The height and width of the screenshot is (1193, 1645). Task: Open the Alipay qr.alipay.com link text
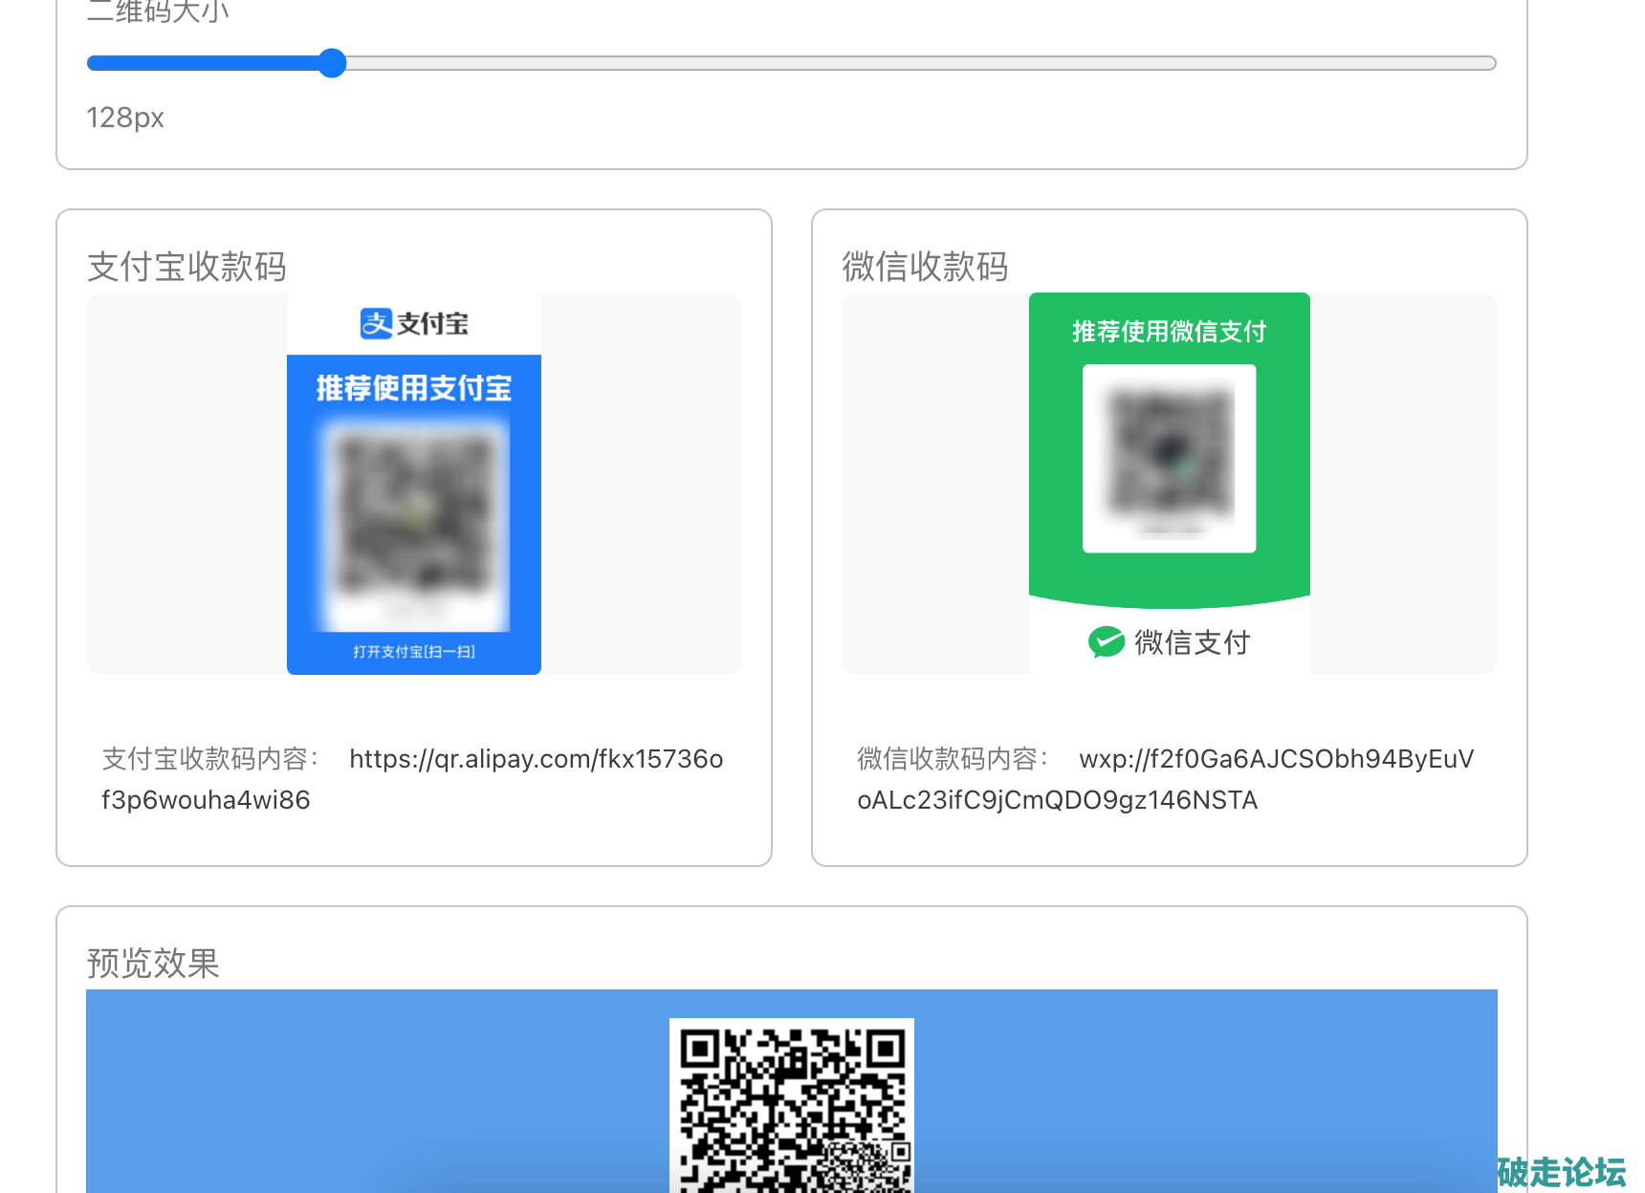(536, 759)
